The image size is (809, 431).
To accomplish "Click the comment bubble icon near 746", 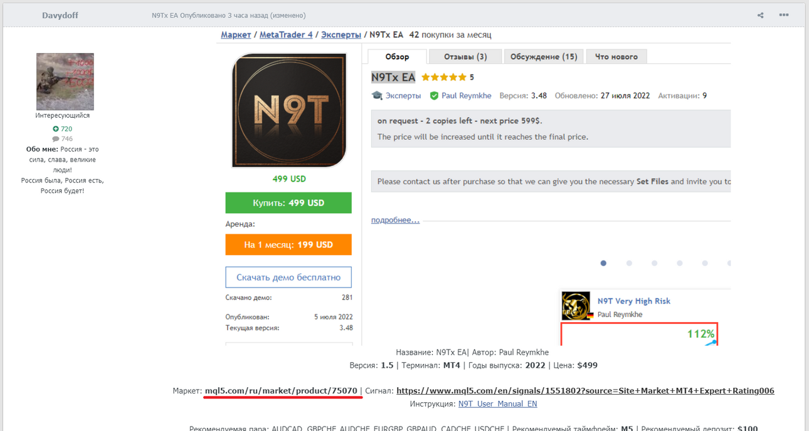I will [56, 139].
